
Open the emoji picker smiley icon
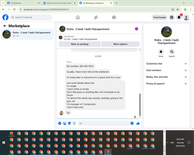pyautogui.click(x=132, y=123)
